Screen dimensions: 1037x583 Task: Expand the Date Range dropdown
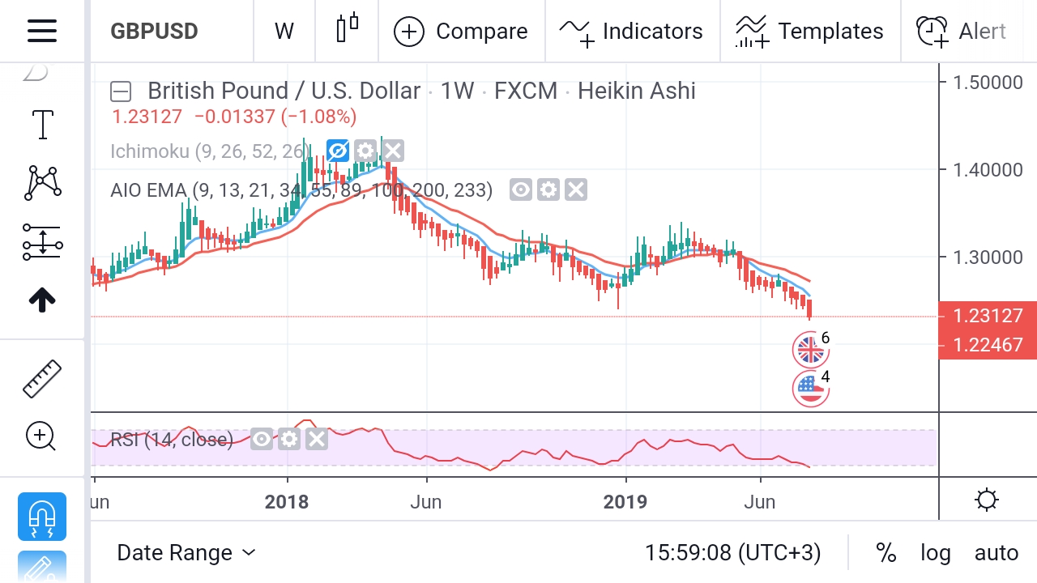pyautogui.click(x=186, y=553)
